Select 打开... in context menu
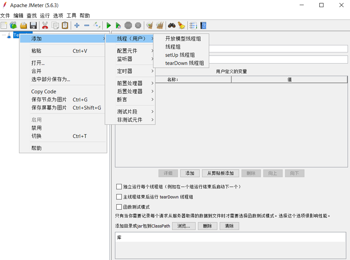 click(62, 63)
